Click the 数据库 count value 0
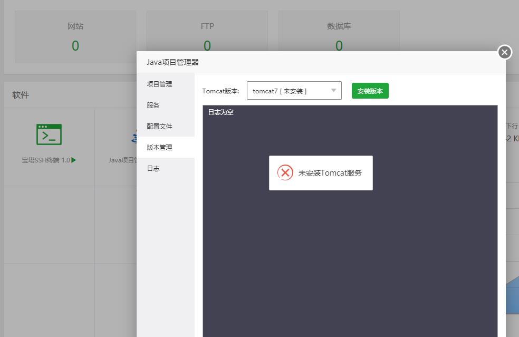The width and height of the screenshot is (519, 337). point(339,46)
